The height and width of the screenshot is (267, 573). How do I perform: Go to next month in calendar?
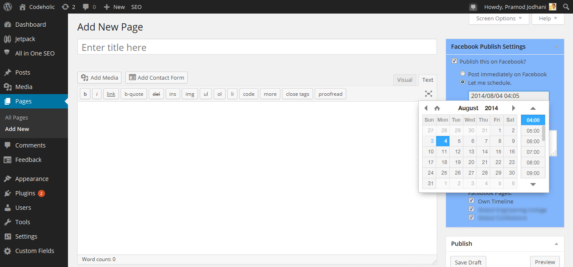514,108
